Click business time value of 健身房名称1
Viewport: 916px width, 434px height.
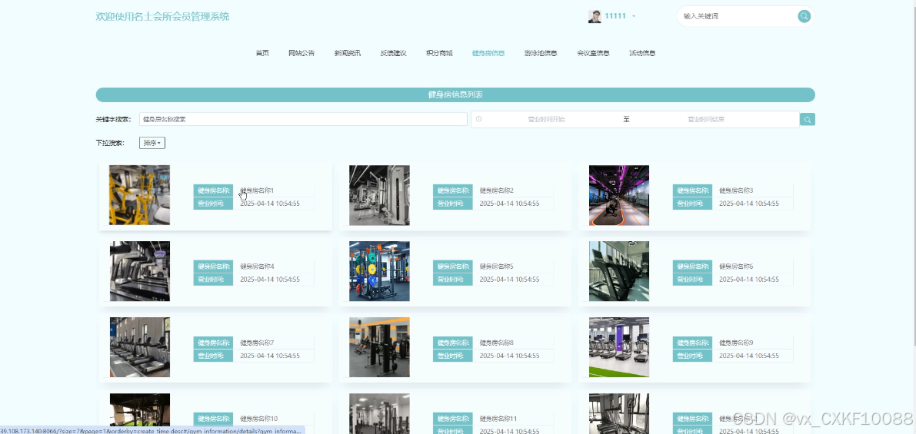point(270,204)
